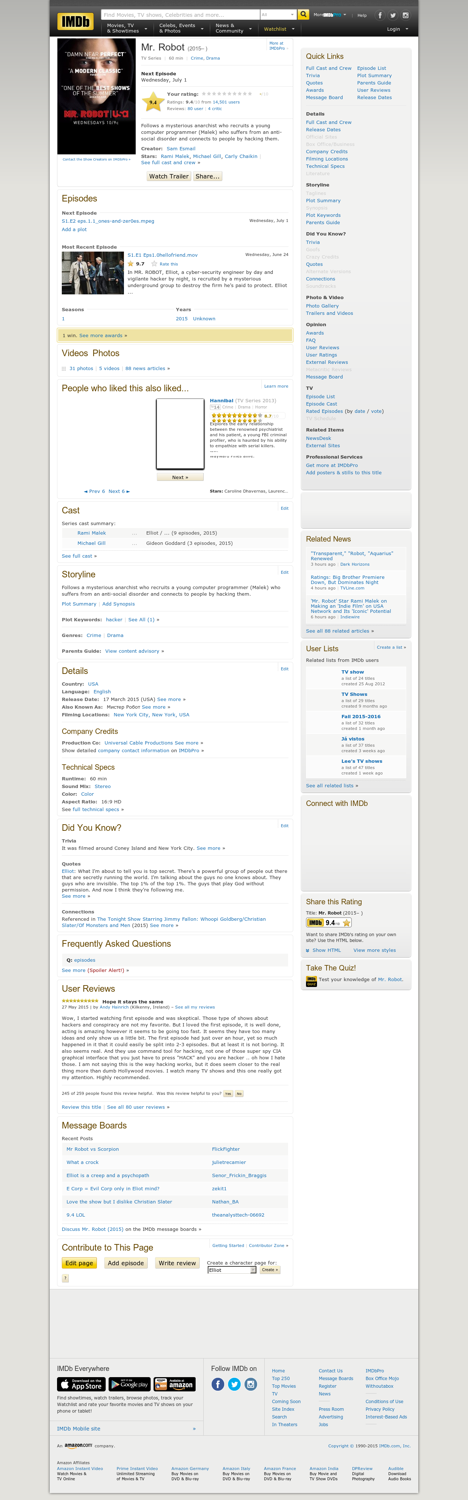
Task: Click the Mr. Robot poster image
Action: point(96,96)
